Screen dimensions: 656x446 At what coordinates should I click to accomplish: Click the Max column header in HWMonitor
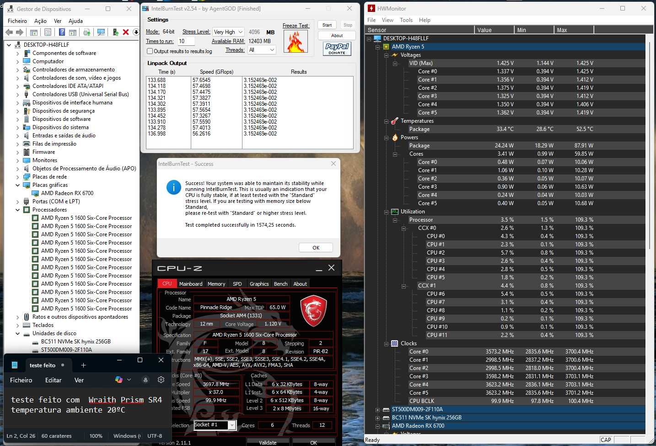pos(574,30)
